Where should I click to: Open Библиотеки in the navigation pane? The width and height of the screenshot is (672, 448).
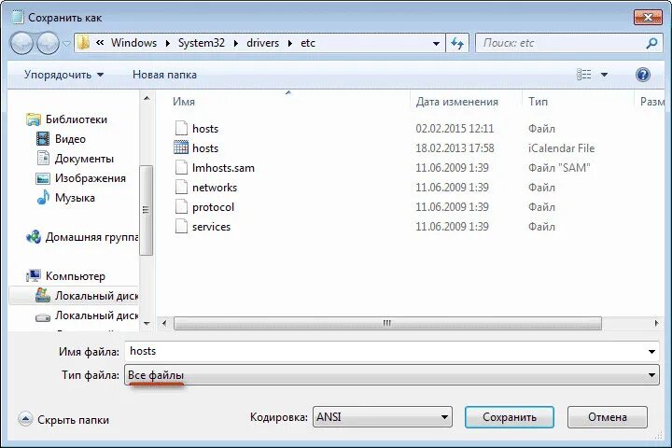tap(77, 119)
